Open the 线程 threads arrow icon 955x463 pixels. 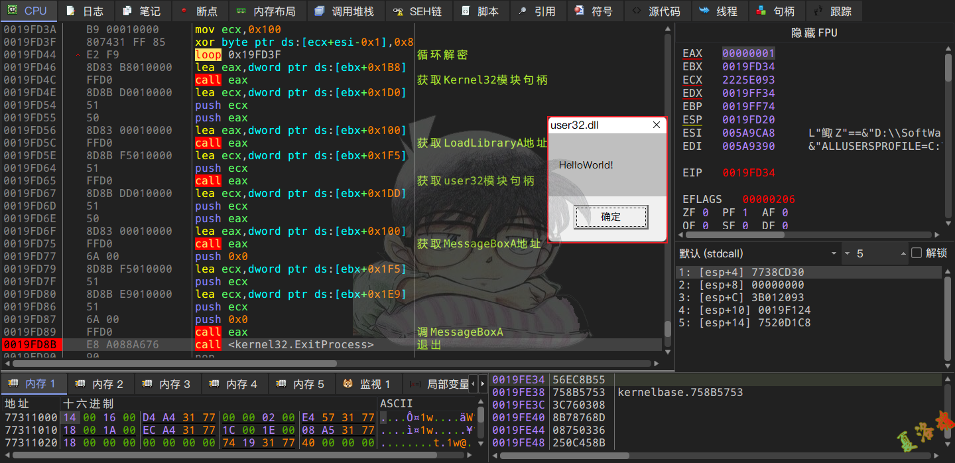pyautogui.click(x=704, y=11)
